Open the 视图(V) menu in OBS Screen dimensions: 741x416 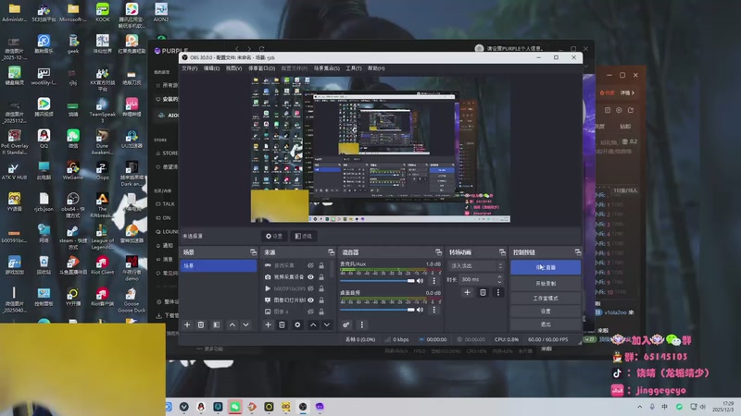click(233, 68)
